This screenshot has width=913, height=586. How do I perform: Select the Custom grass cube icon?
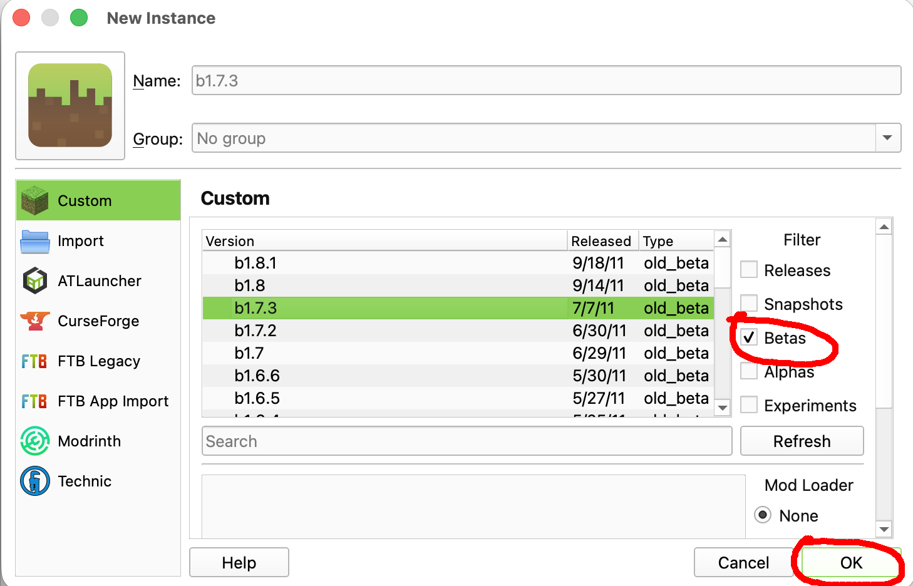tap(34, 200)
